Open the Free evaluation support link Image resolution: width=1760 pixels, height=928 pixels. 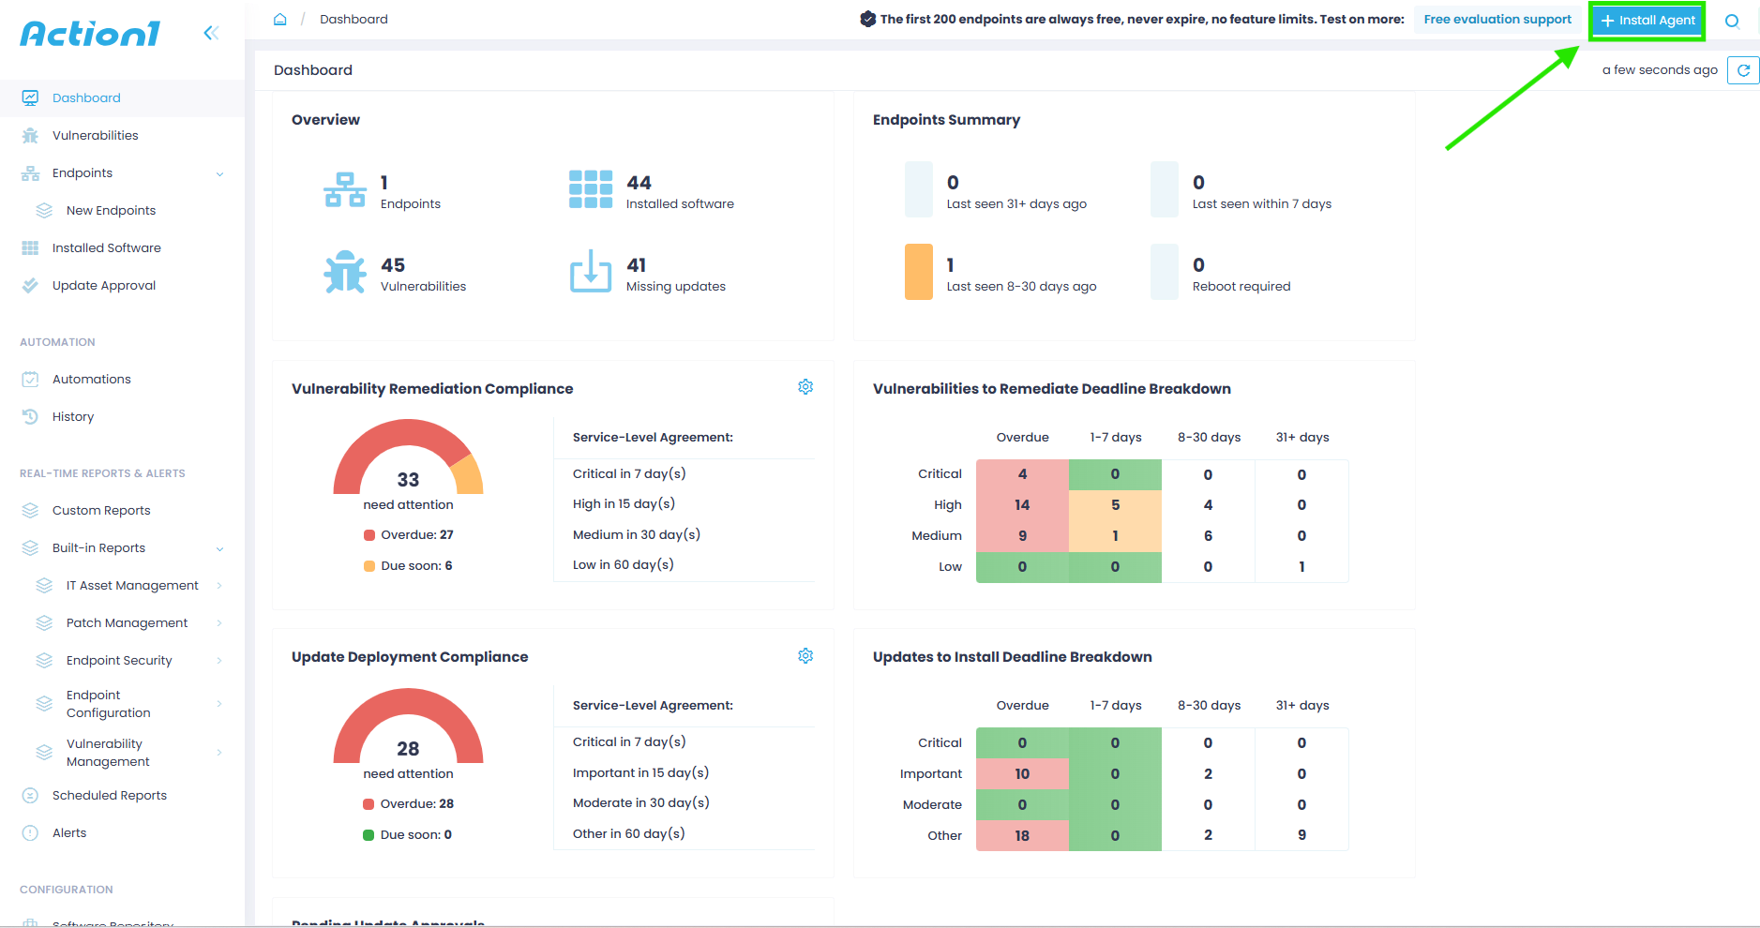click(1497, 20)
